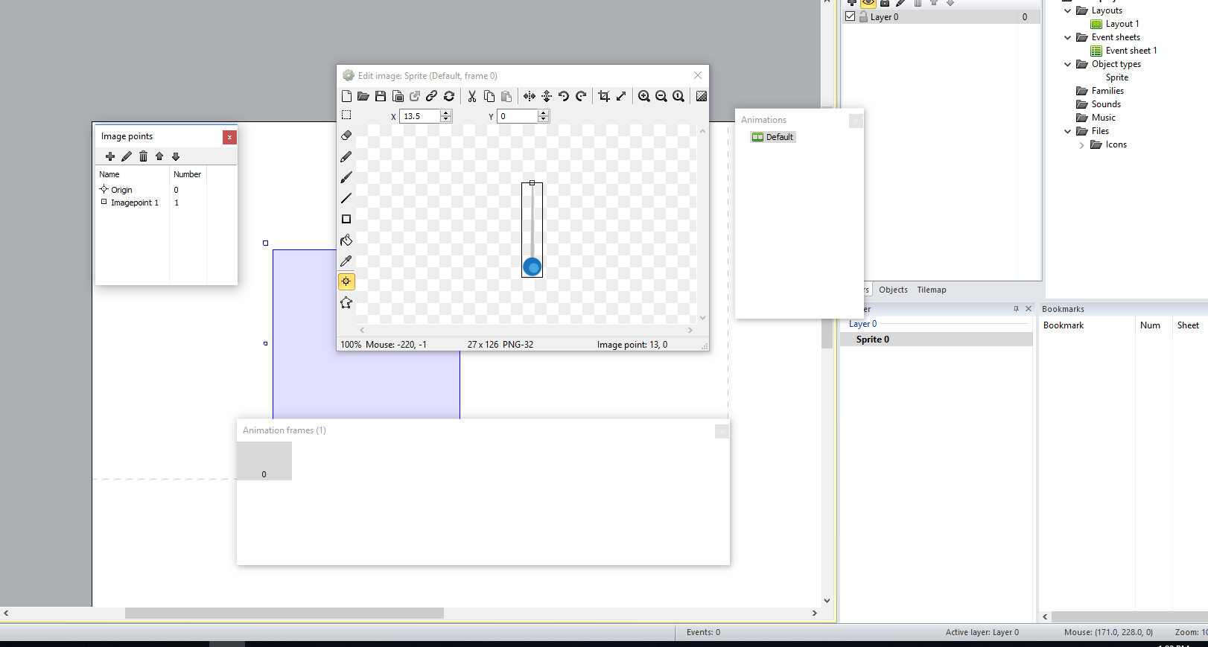
Task: Decrease the Y image point value
Action: click(x=544, y=119)
